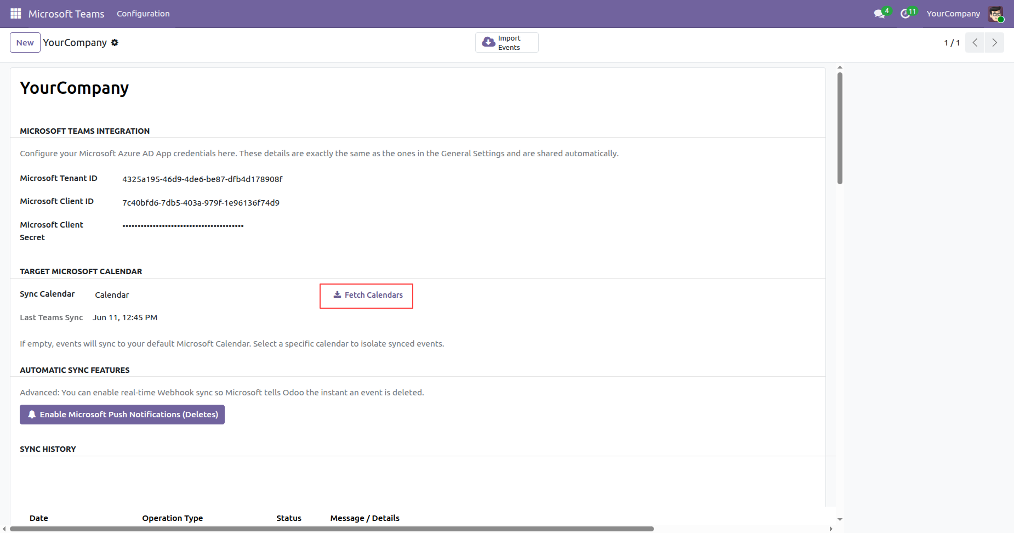Click the pager counter 1 / 1

[x=952, y=43]
